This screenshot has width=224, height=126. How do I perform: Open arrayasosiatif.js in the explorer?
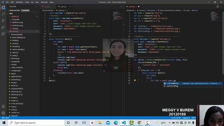tap(17, 89)
